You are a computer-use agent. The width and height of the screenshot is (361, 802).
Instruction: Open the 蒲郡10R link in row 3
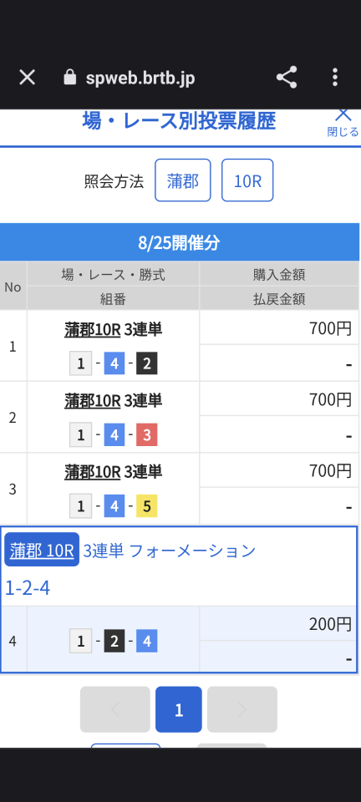[x=93, y=472]
